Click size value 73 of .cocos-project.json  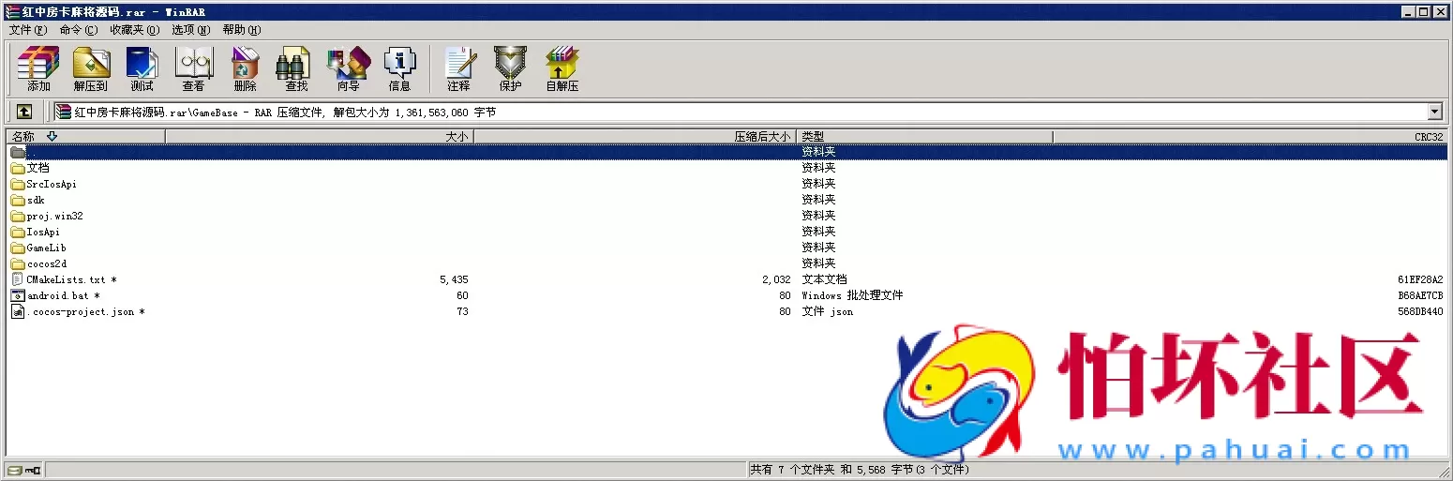pyautogui.click(x=462, y=311)
